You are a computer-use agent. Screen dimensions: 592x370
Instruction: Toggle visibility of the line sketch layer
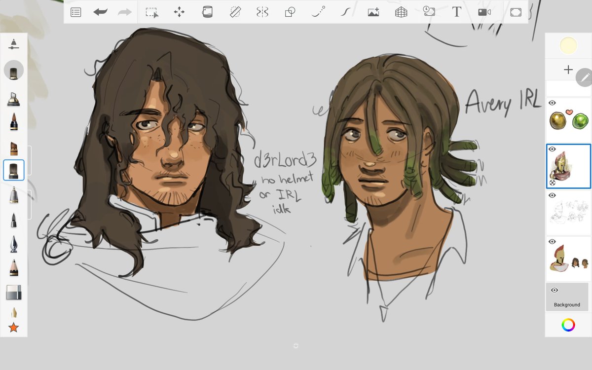pyautogui.click(x=553, y=195)
